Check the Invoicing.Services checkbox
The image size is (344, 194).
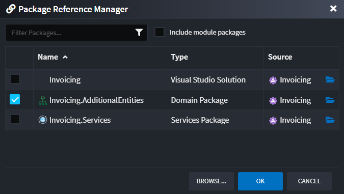tap(15, 119)
